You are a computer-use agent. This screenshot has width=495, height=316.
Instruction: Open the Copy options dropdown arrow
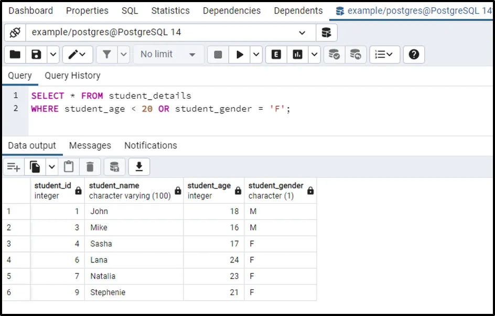point(51,167)
